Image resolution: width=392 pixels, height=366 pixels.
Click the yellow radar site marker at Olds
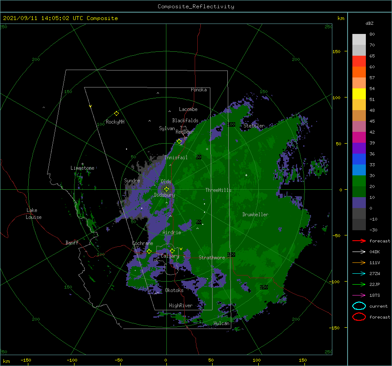pyautogui.click(x=166, y=189)
